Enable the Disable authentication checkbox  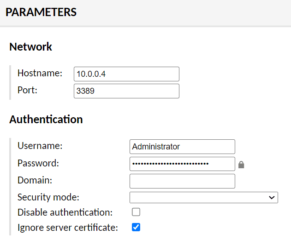136,212
